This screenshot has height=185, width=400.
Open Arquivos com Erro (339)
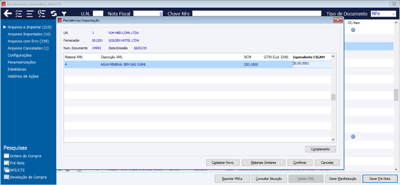click(x=28, y=41)
